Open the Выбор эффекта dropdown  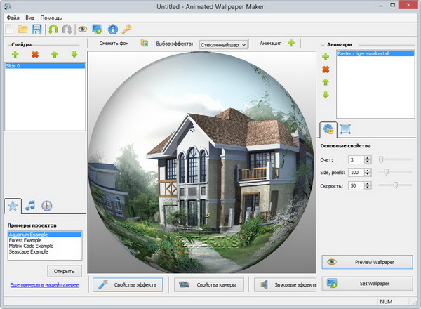[x=224, y=44]
